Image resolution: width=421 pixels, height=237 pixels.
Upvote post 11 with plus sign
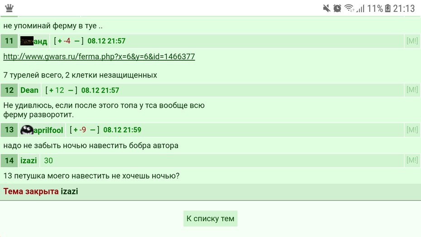pyautogui.click(x=60, y=41)
